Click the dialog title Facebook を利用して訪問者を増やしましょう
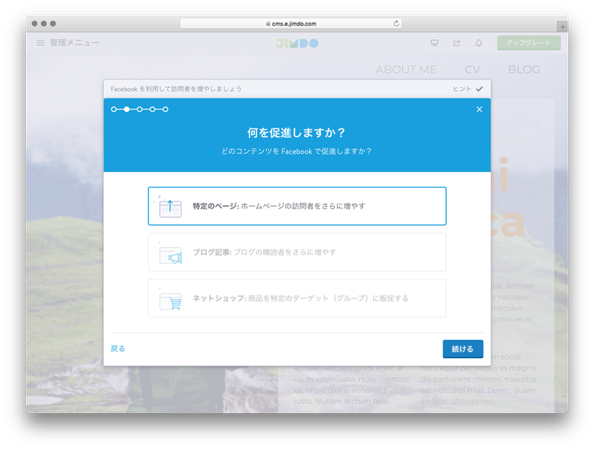594x450 pixels. (x=176, y=89)
